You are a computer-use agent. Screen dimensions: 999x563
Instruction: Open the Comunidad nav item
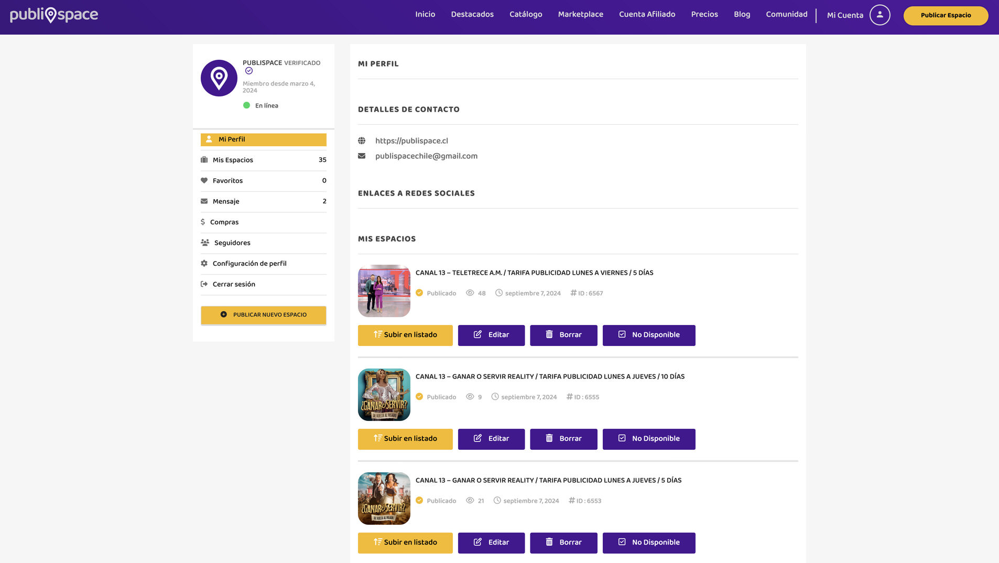coord(786,14)
